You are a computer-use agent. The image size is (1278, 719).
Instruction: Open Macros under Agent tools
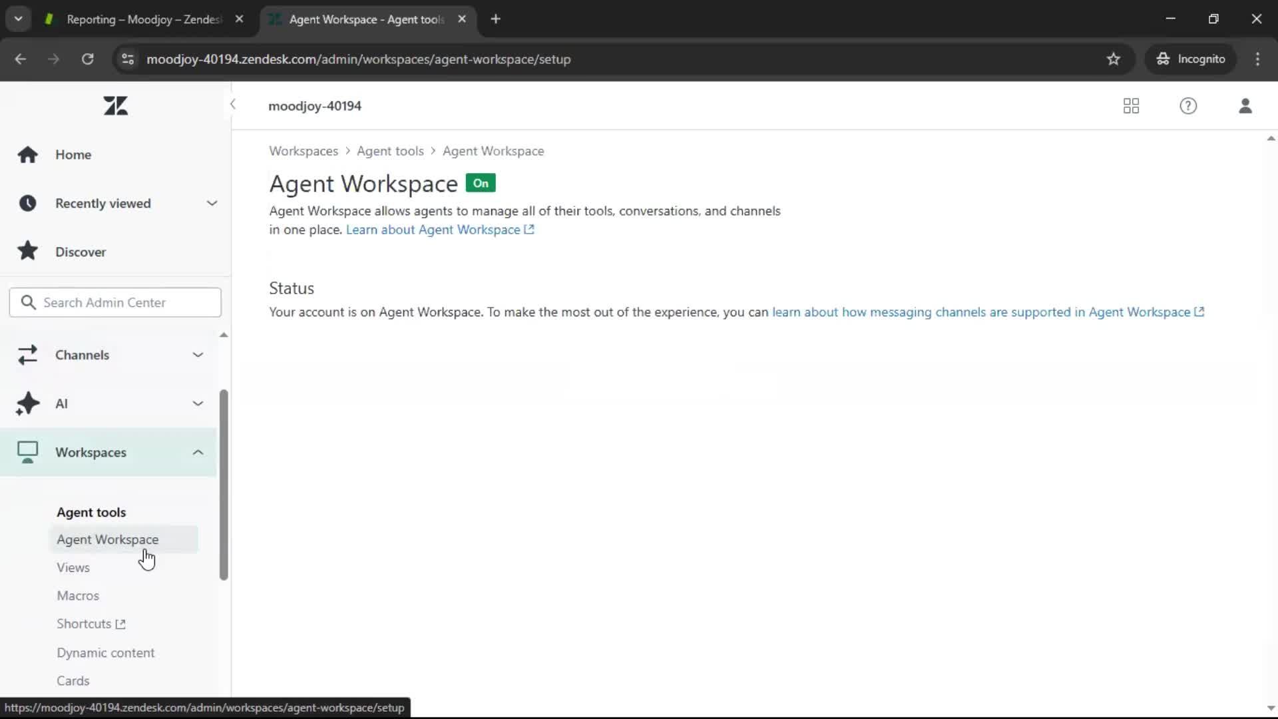(78, 595)
